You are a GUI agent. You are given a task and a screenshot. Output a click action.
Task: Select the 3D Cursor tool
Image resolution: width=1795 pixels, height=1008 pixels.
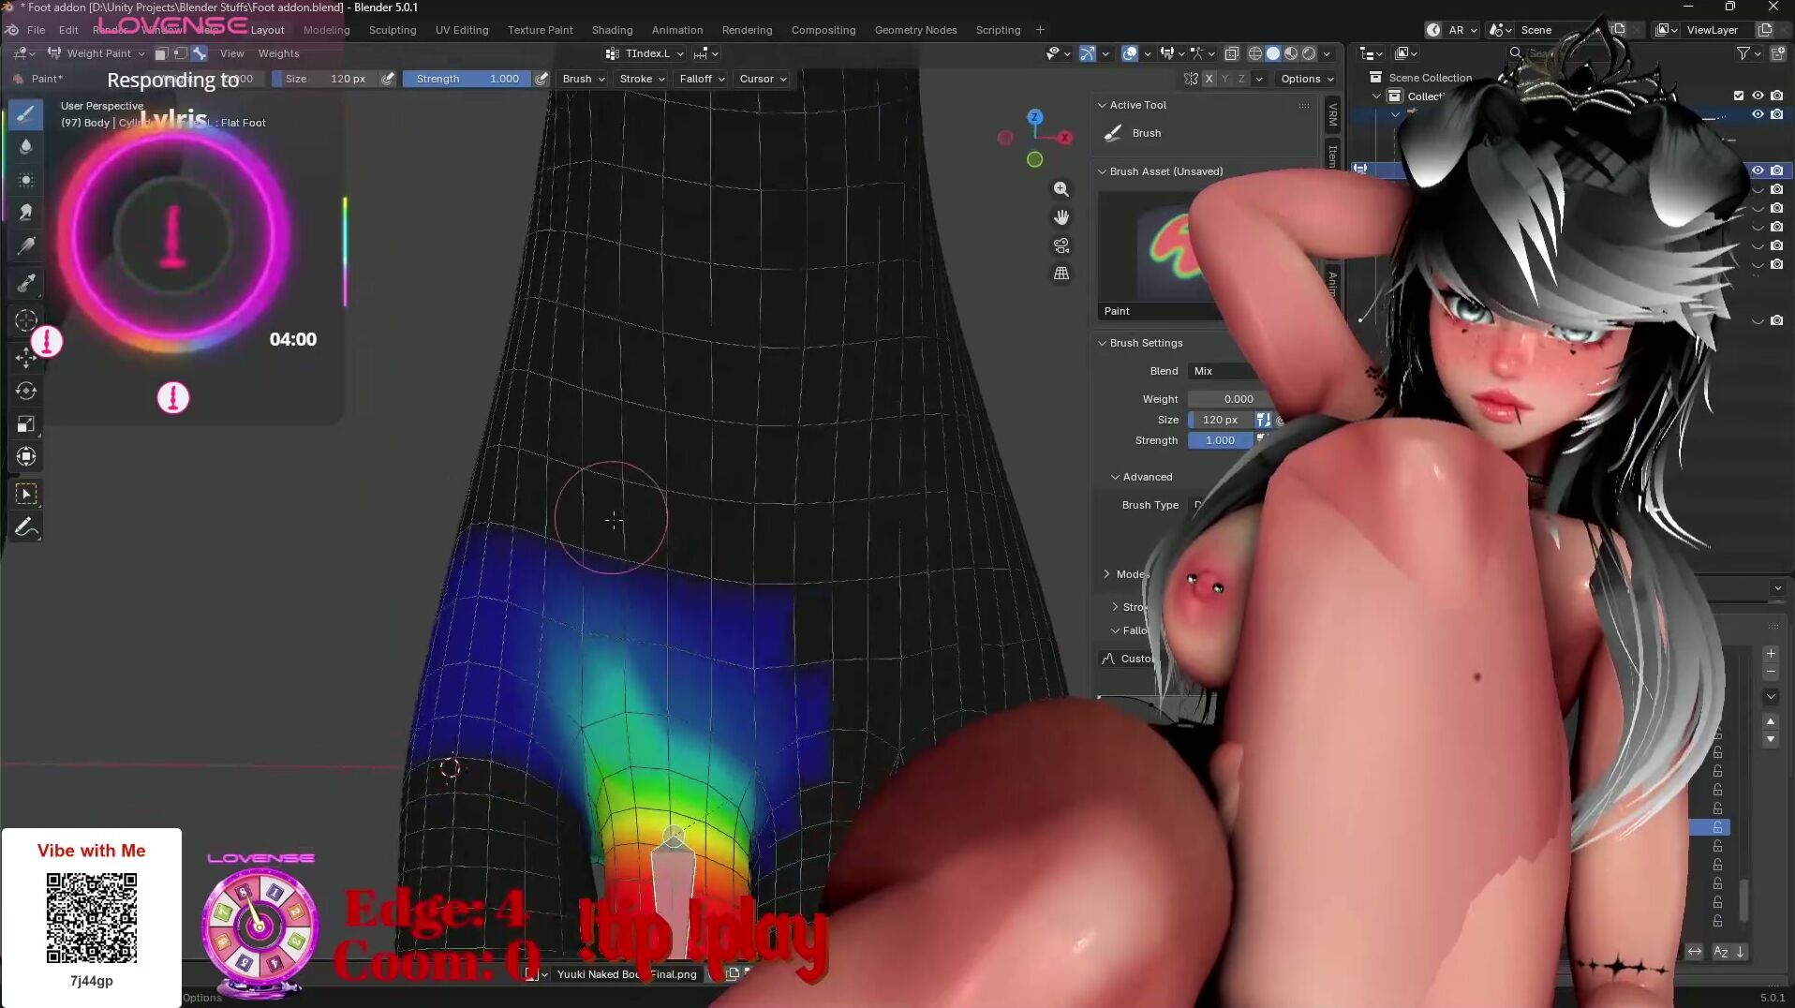click(26, 320)
